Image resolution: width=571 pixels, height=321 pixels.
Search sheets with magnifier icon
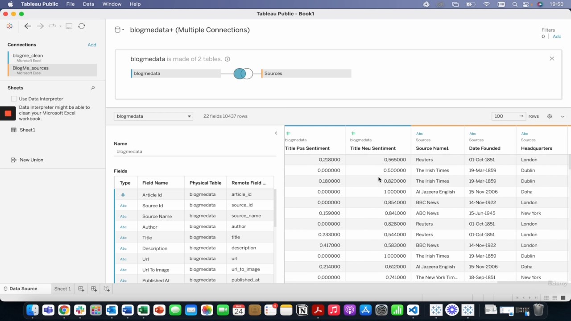[93, 88]
